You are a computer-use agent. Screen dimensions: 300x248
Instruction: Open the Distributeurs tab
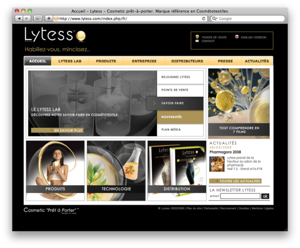187,61
